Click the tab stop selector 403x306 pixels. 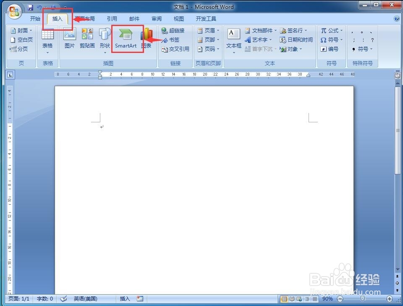(x=10, y=75)
